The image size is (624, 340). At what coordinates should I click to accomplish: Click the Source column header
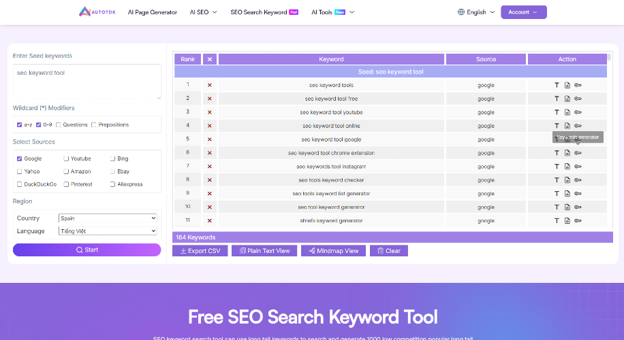pos(486,59)
